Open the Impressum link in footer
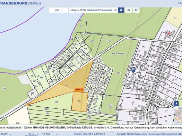 click(x=155, y=134)
